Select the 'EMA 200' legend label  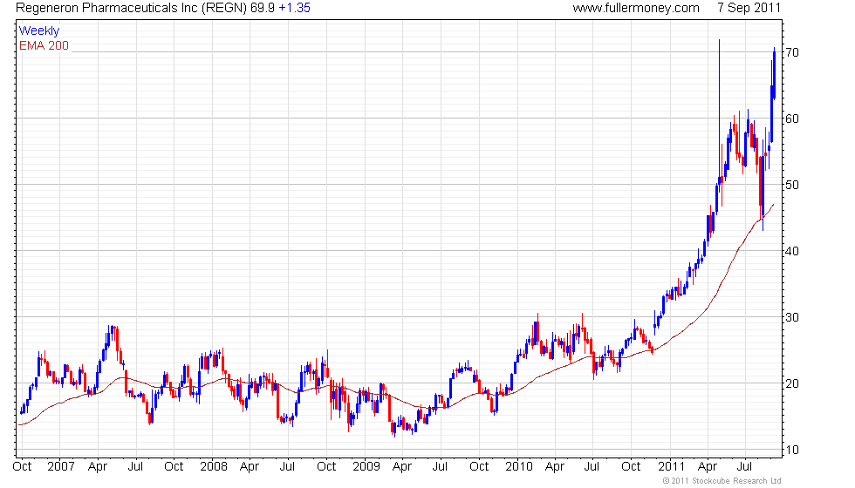(x=44, y=45)
